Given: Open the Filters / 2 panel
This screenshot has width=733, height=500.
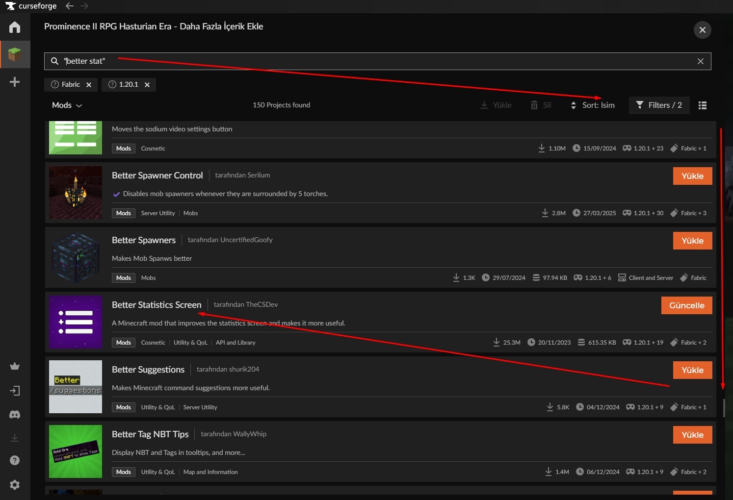Looking at the screenshot, I should pyautogui.click(x=659, y=105).
